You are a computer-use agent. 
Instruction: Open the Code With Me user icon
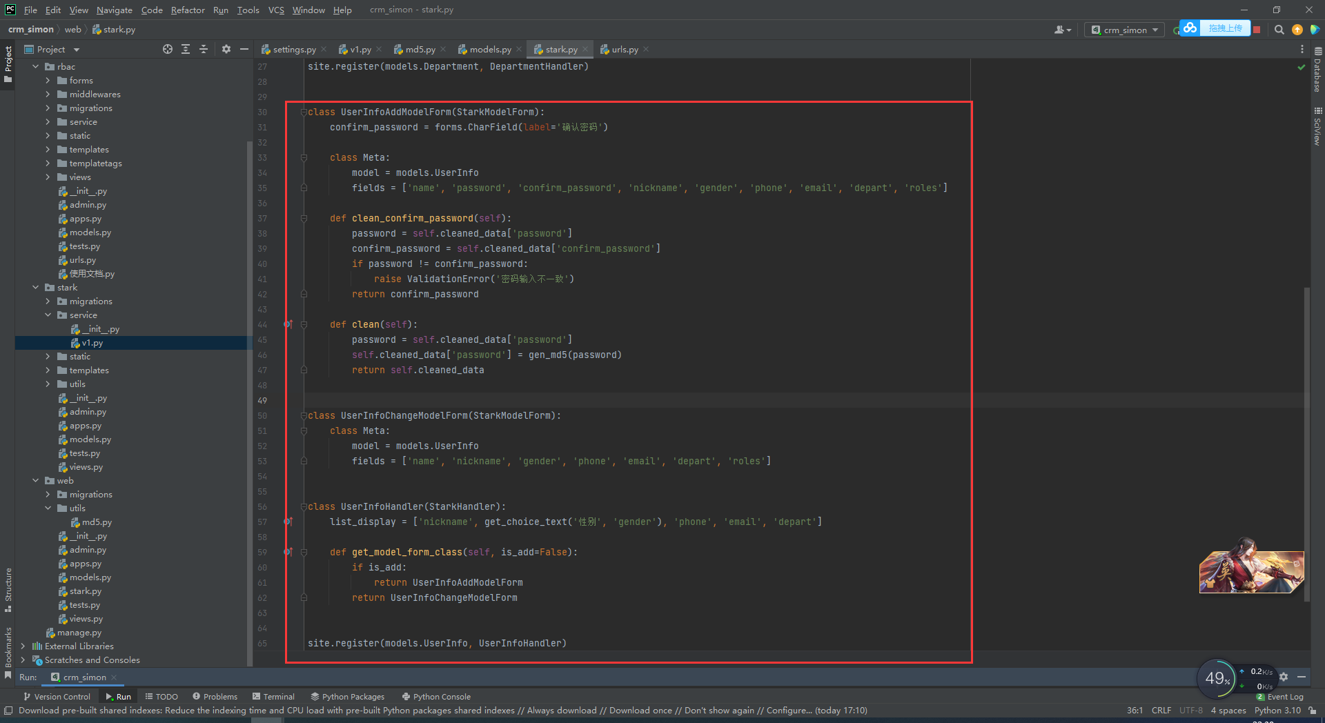pyautogui.click(x=1062, y=30)
